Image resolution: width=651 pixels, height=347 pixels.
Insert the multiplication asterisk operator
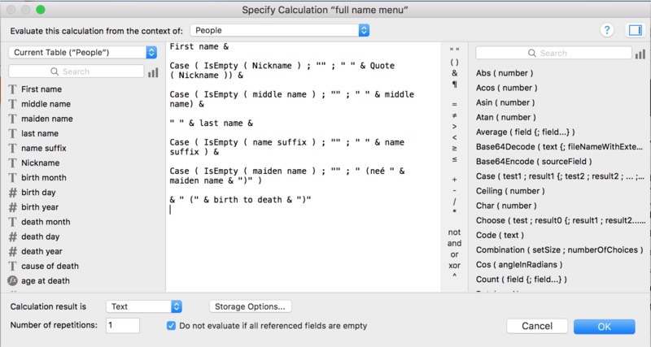[x=454, y=212]
